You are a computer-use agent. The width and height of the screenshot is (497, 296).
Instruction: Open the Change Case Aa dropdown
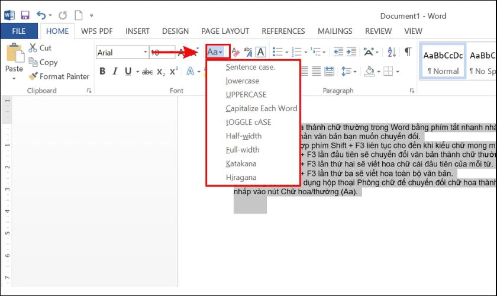click(x=215, y=53)
